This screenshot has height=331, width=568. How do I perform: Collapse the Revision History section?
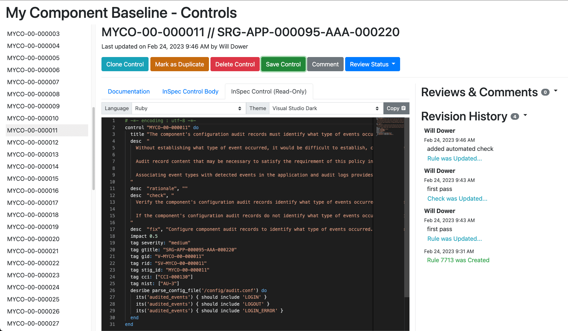point(525,115)
